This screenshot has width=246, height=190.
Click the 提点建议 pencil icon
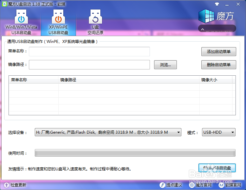162,185
